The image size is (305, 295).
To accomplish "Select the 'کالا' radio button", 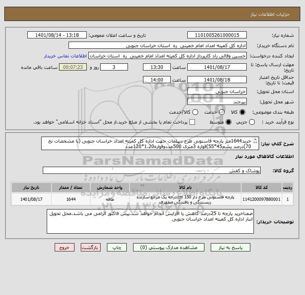I will [x=242, y=112].
